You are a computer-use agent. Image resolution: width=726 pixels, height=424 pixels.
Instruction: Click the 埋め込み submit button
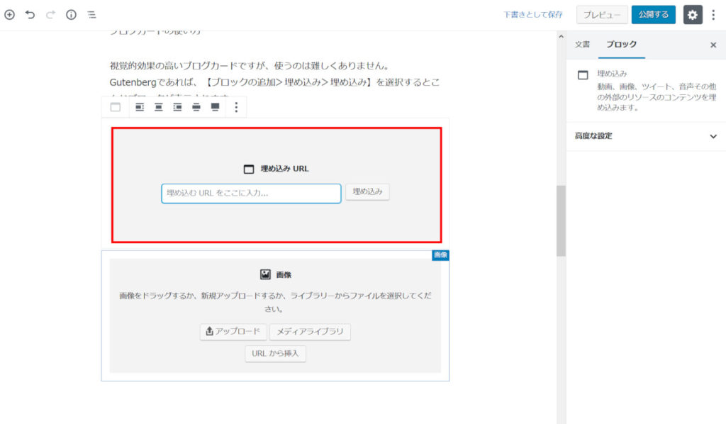(367, 191)
